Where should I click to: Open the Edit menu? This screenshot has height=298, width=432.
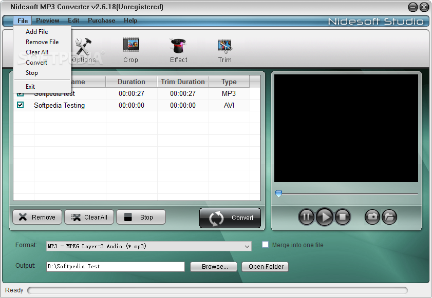pos(73,21)
